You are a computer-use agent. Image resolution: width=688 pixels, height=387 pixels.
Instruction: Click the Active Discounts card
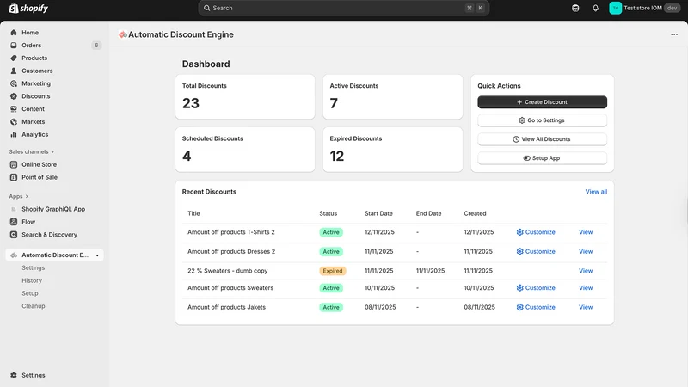pyautogui.click(x=393, y=96)
